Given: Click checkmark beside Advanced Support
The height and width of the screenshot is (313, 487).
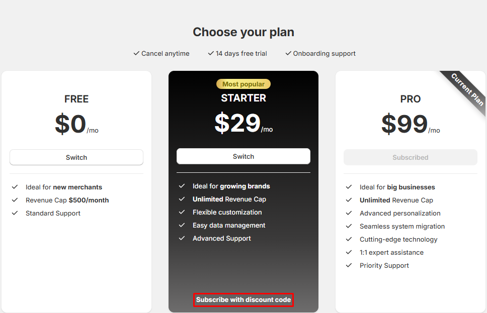Looking at the screenshot, I should (x=182, y=238).
